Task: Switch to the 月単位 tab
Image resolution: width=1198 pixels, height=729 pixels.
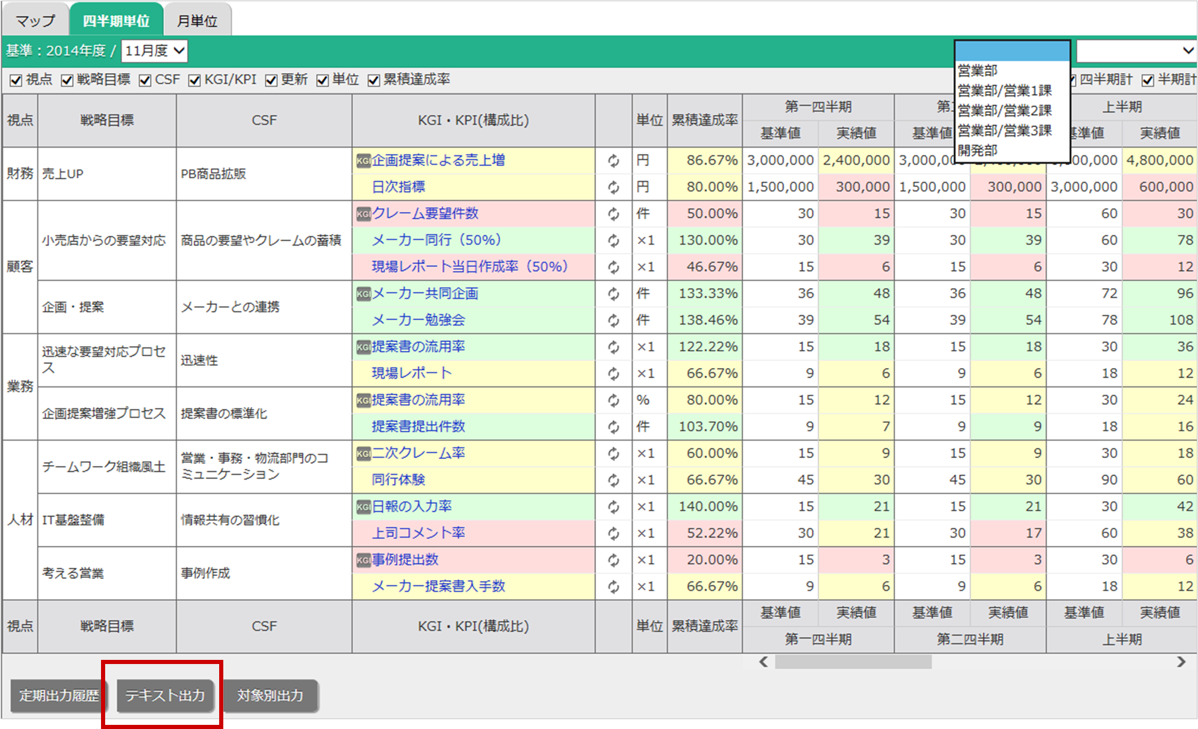Action: pyautogui.click(x=197, y=21)
